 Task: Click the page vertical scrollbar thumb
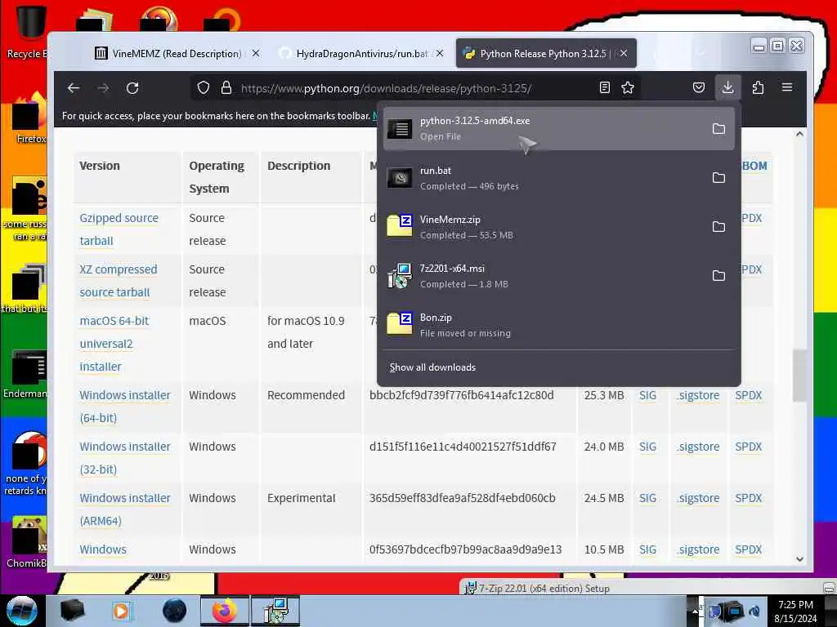click(x=799, y=376)
